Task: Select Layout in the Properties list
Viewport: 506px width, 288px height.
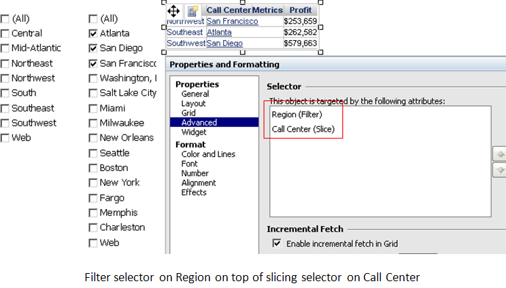Action: click(x=194, y=103)
